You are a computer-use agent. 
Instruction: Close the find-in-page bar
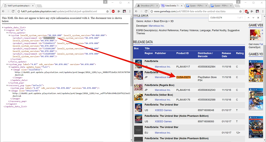click(258, 18)
